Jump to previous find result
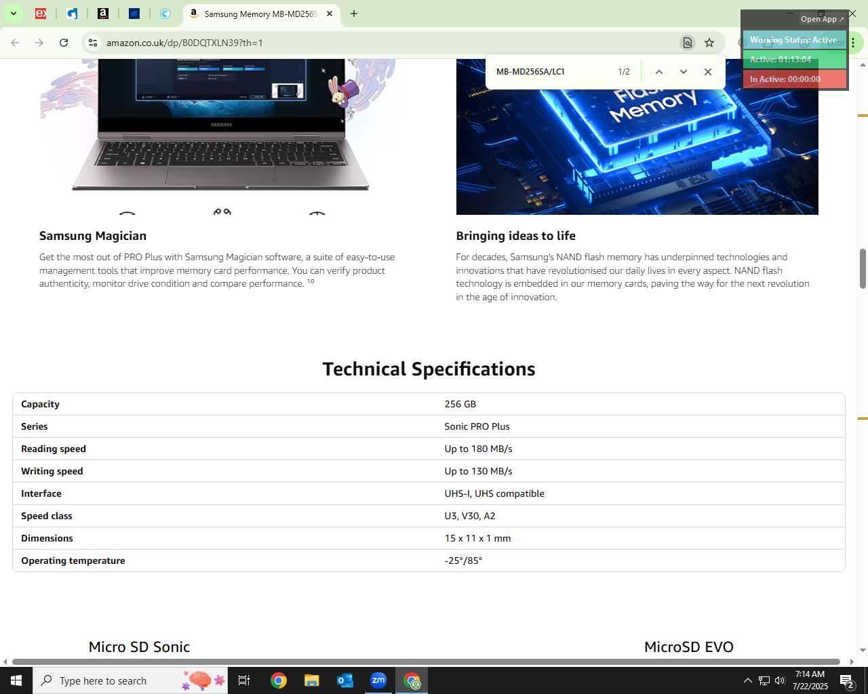 [x=658, y=72]
